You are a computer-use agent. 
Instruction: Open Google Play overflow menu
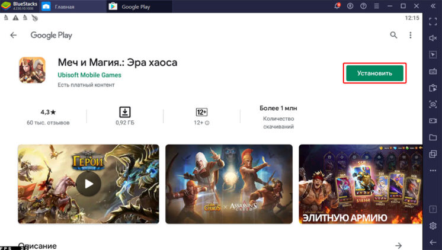(411, 35)
